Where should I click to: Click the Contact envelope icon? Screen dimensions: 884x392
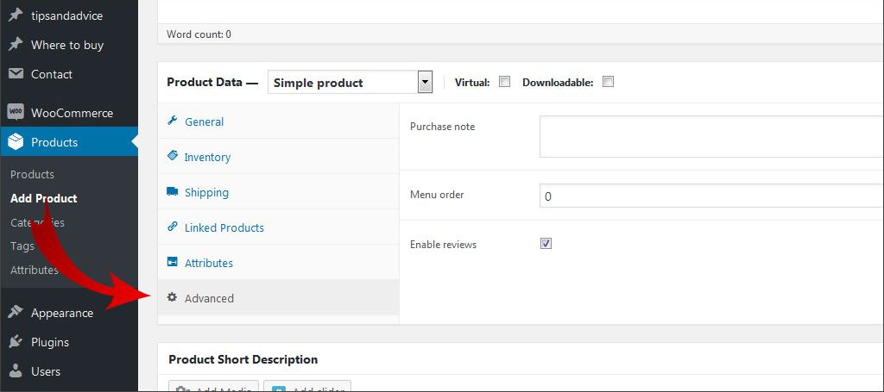(x=15, y=74)
